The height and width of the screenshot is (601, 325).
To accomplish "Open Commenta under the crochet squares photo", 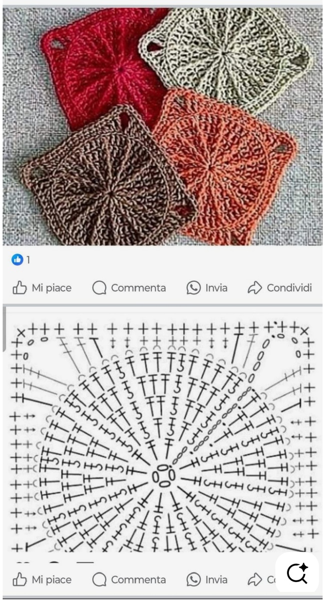I will point(129,287).
